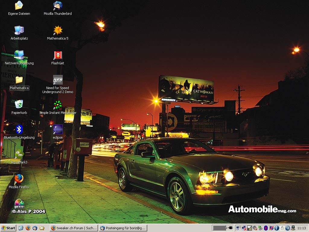Select Need for Speed Underground 2 Demo icon

tap(58, 85)
